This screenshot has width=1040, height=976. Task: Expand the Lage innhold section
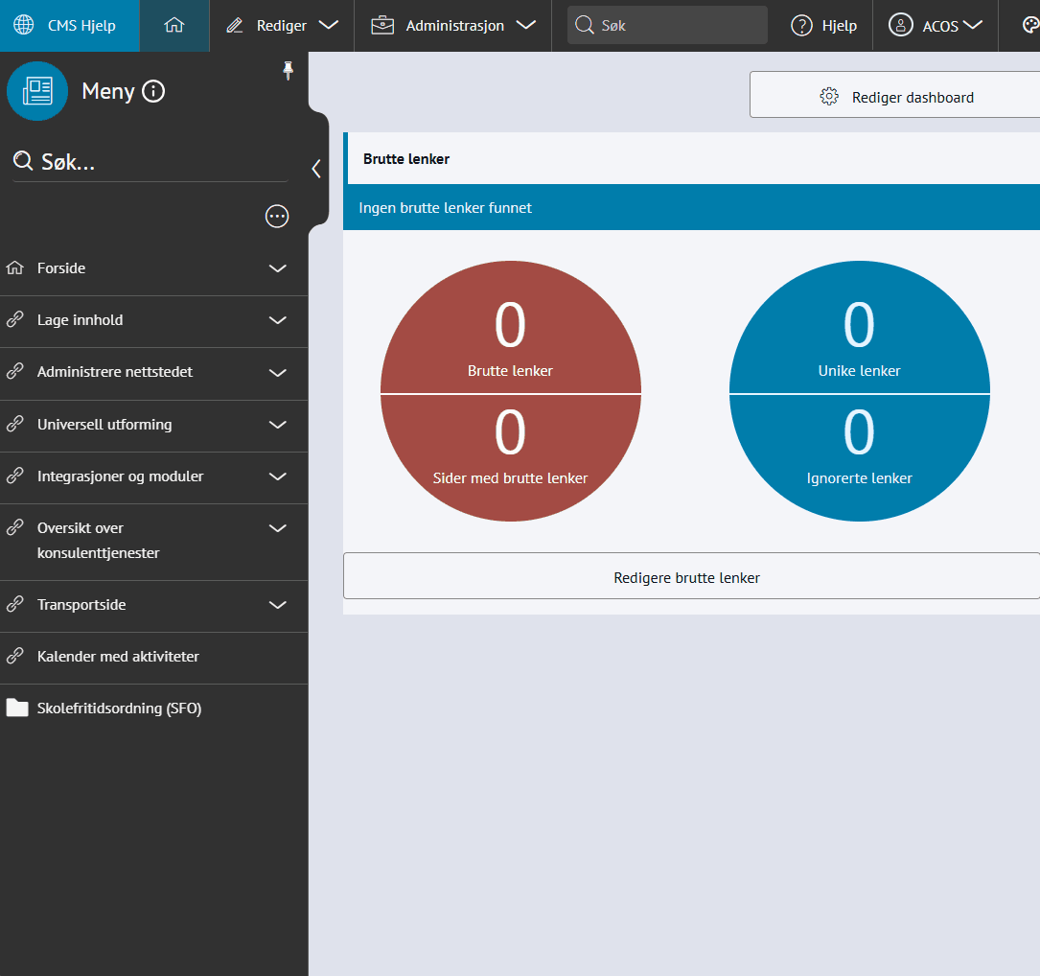(277, 320)
